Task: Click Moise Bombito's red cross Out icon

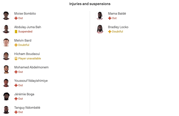Action: point(16,18)
